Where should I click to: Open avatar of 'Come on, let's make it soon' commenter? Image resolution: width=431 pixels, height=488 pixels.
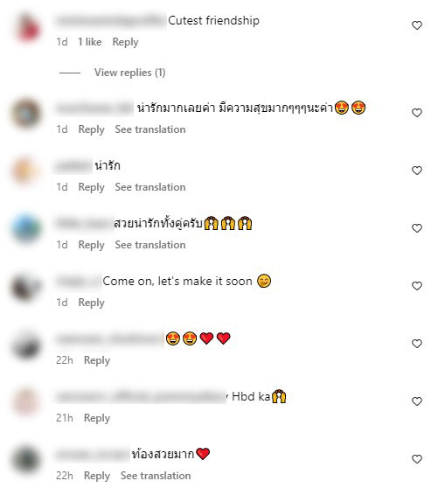click(x=26, y=288)
